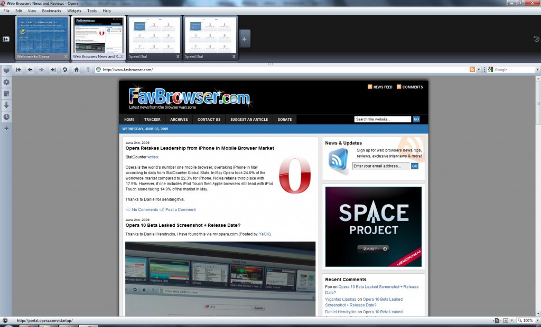
Task: Click the Post a Comment link
Action: pos(180,210)
